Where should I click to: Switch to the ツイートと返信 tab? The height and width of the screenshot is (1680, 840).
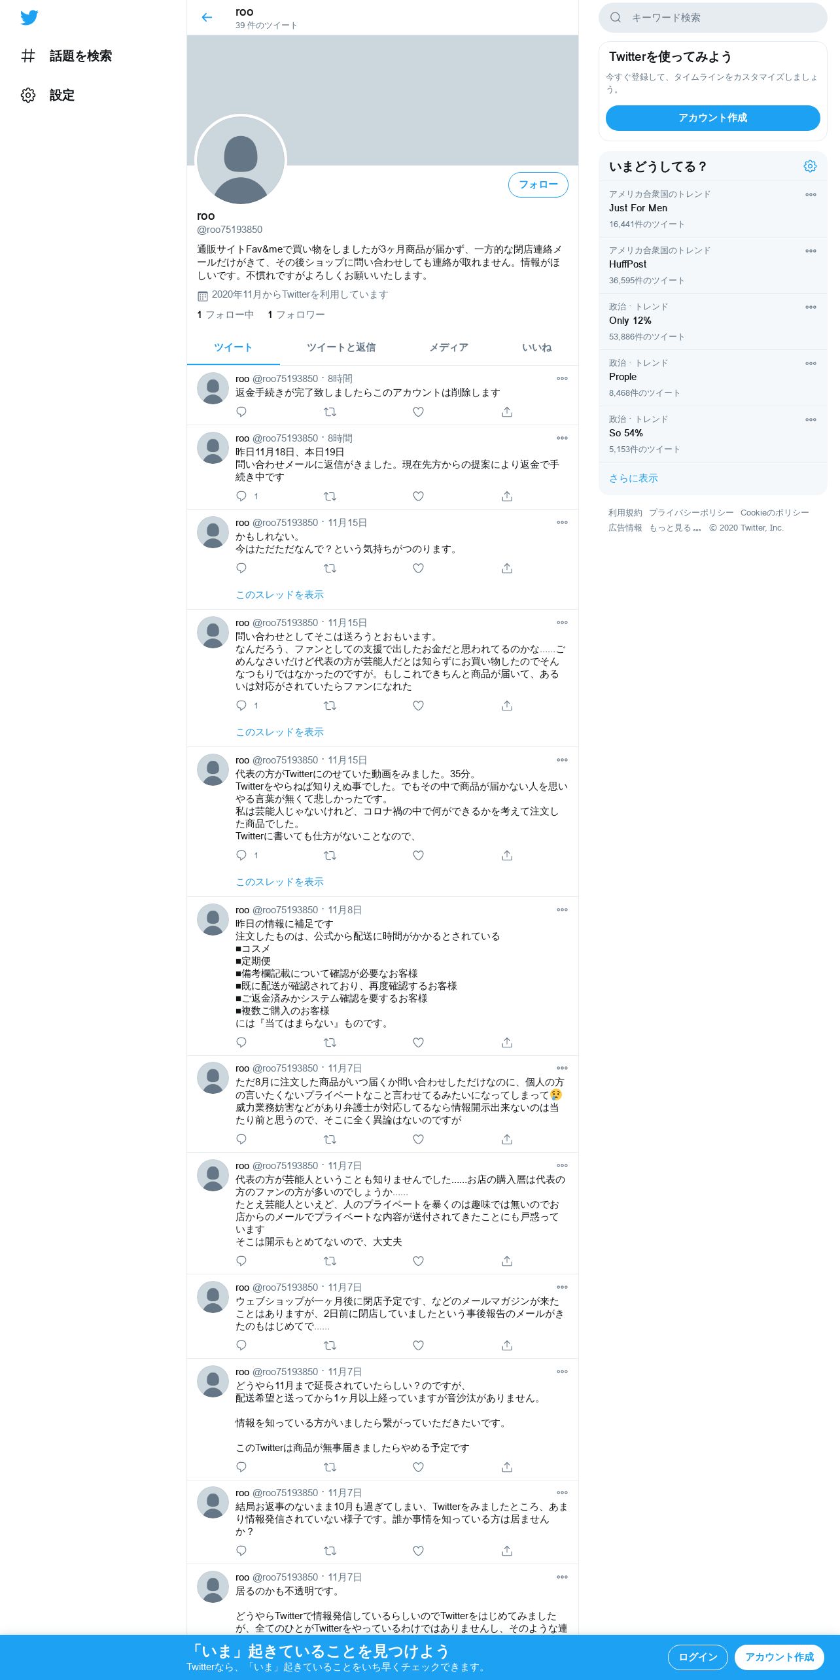pos(341,347)
